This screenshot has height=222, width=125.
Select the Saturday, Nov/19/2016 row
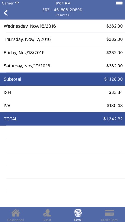coord(62,66)
